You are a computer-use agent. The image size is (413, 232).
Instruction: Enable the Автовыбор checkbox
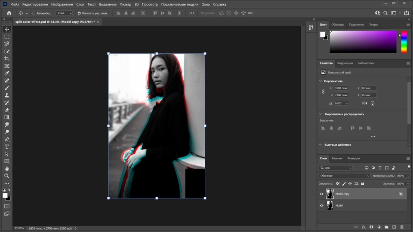tap(34, 13)
